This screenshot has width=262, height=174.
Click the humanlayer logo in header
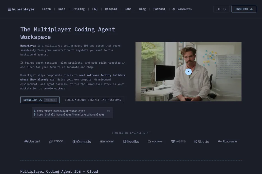coord(21,9)
